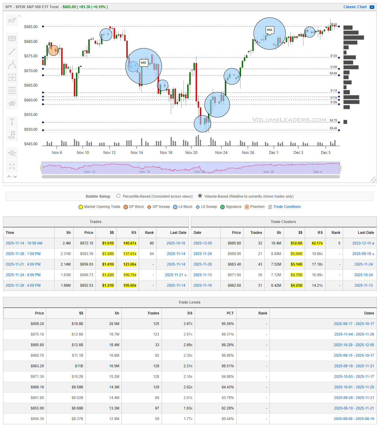Click the orange phantom bubble near Nov 6
This screenshot has height=427, width=378.
tap(54, 50)
